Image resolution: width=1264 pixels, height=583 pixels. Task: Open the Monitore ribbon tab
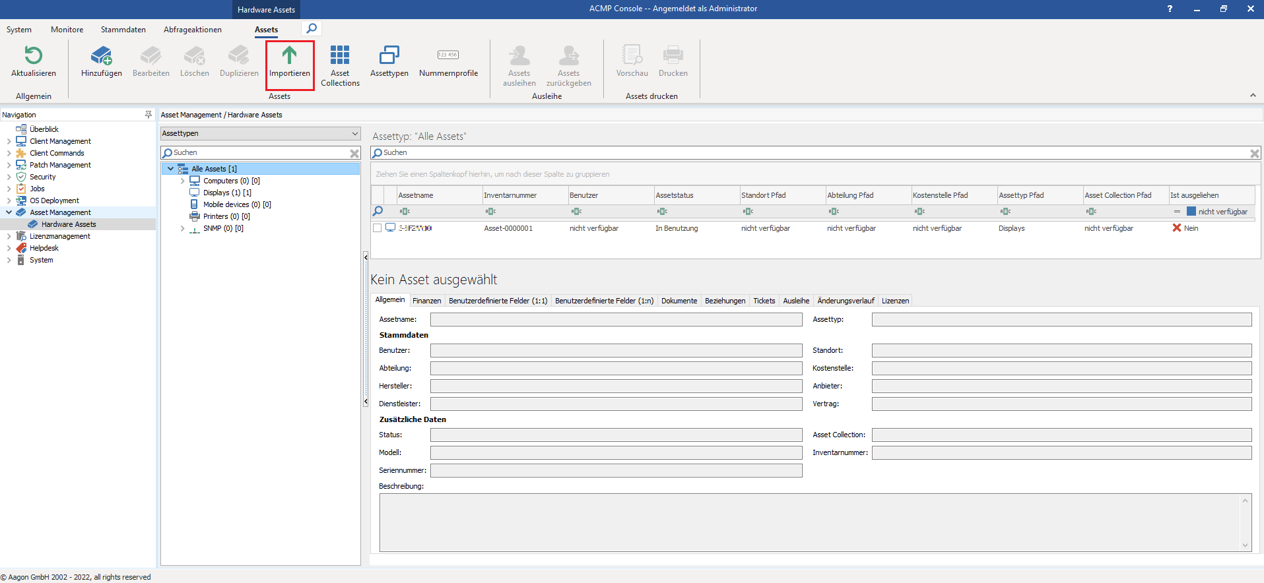(x=67, y=30)
